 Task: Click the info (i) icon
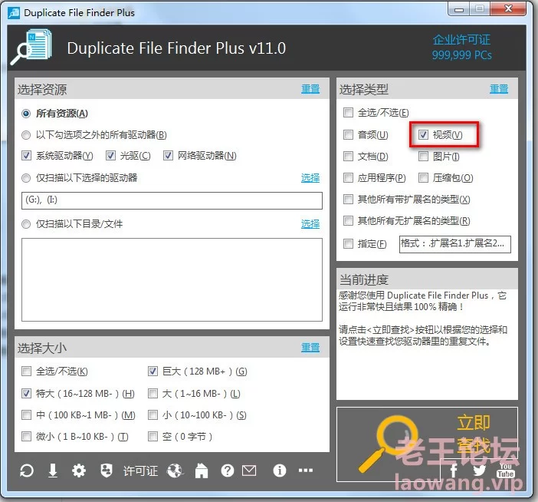point(280,471)
